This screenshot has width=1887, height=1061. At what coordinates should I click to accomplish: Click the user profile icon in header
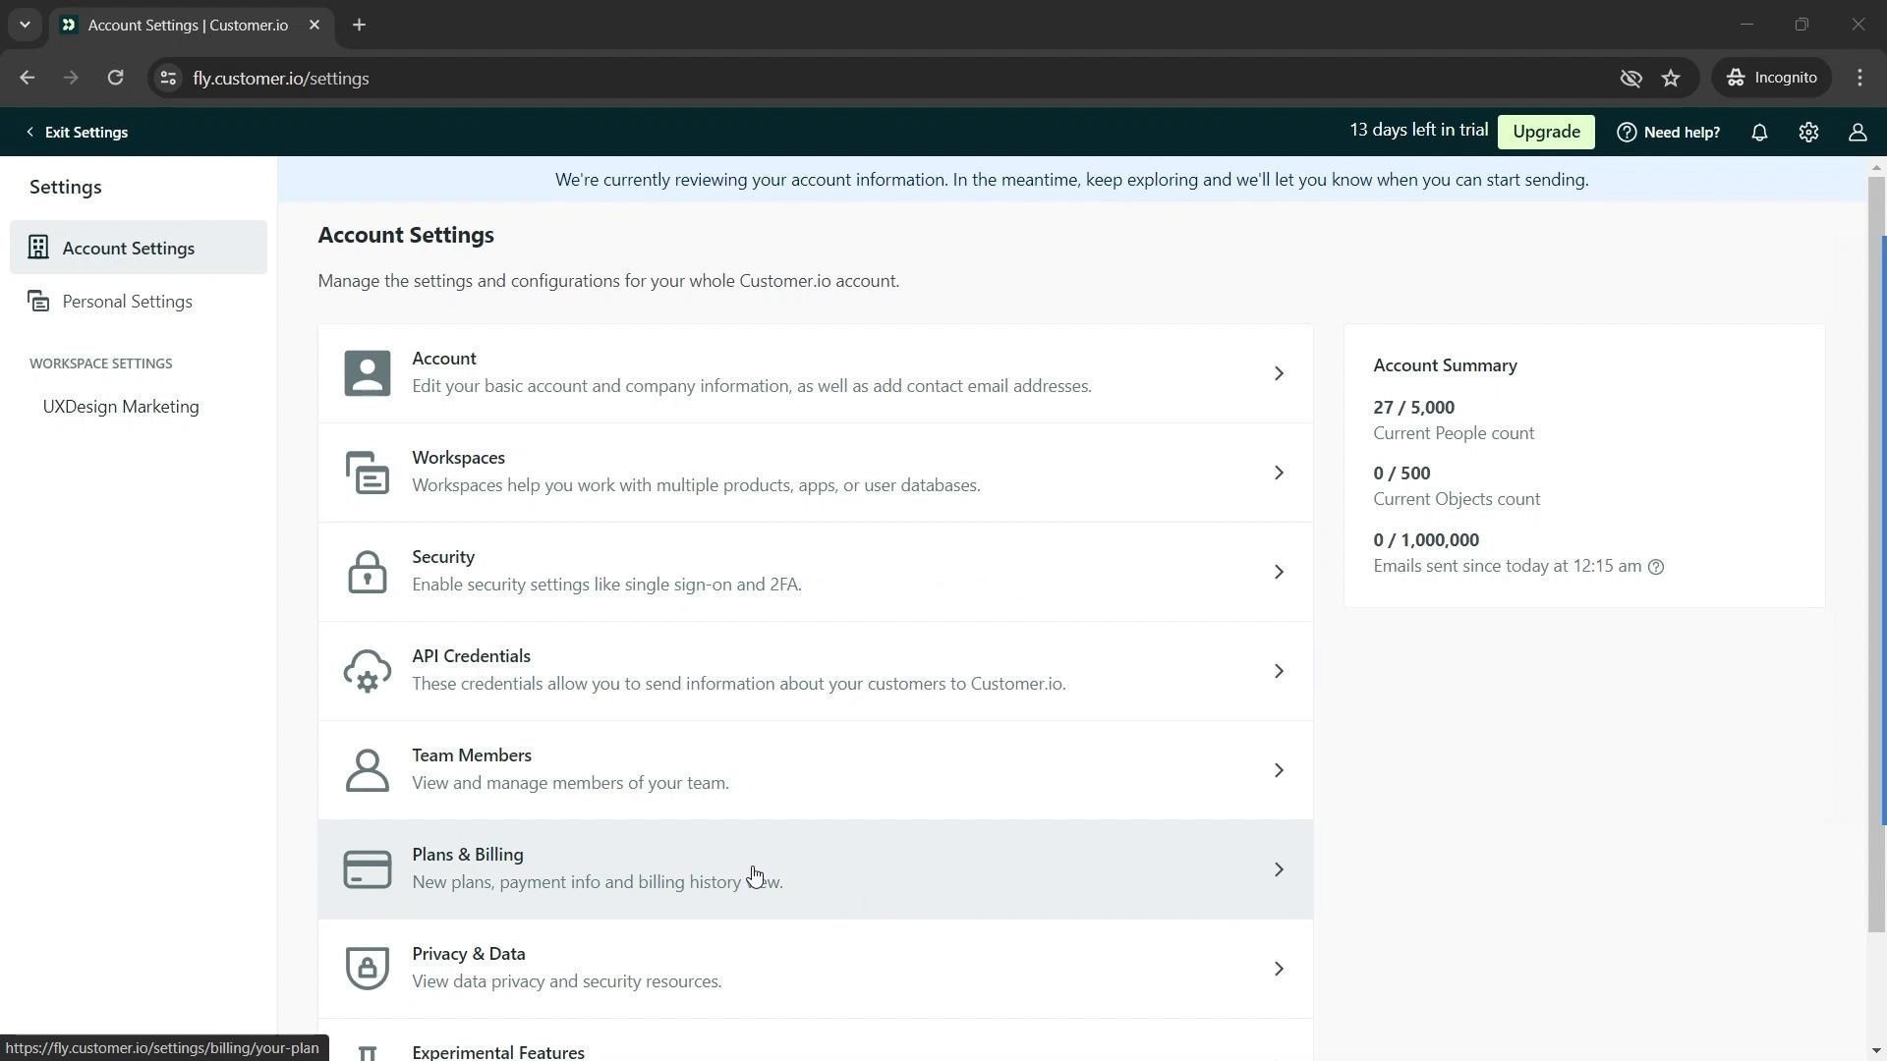(x=1858, y=133)
